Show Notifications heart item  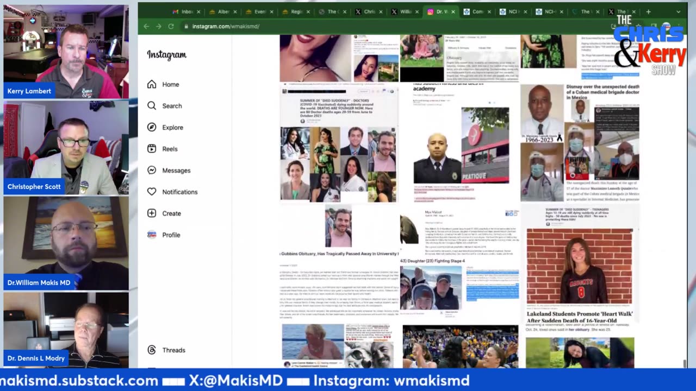coord(172,192)
